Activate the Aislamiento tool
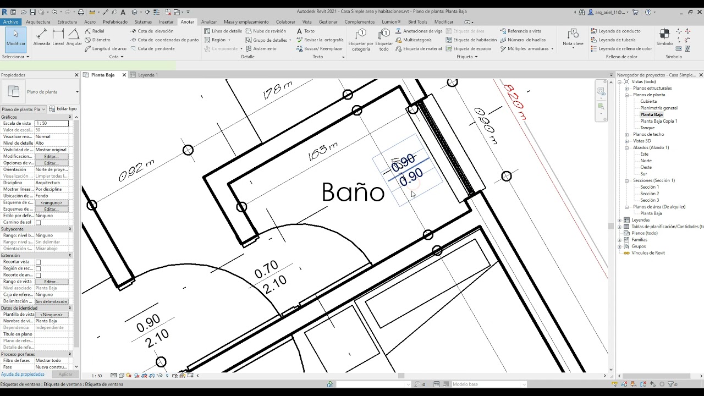The height and width of the screenshot is (396, 704). (x=261, y=48)
